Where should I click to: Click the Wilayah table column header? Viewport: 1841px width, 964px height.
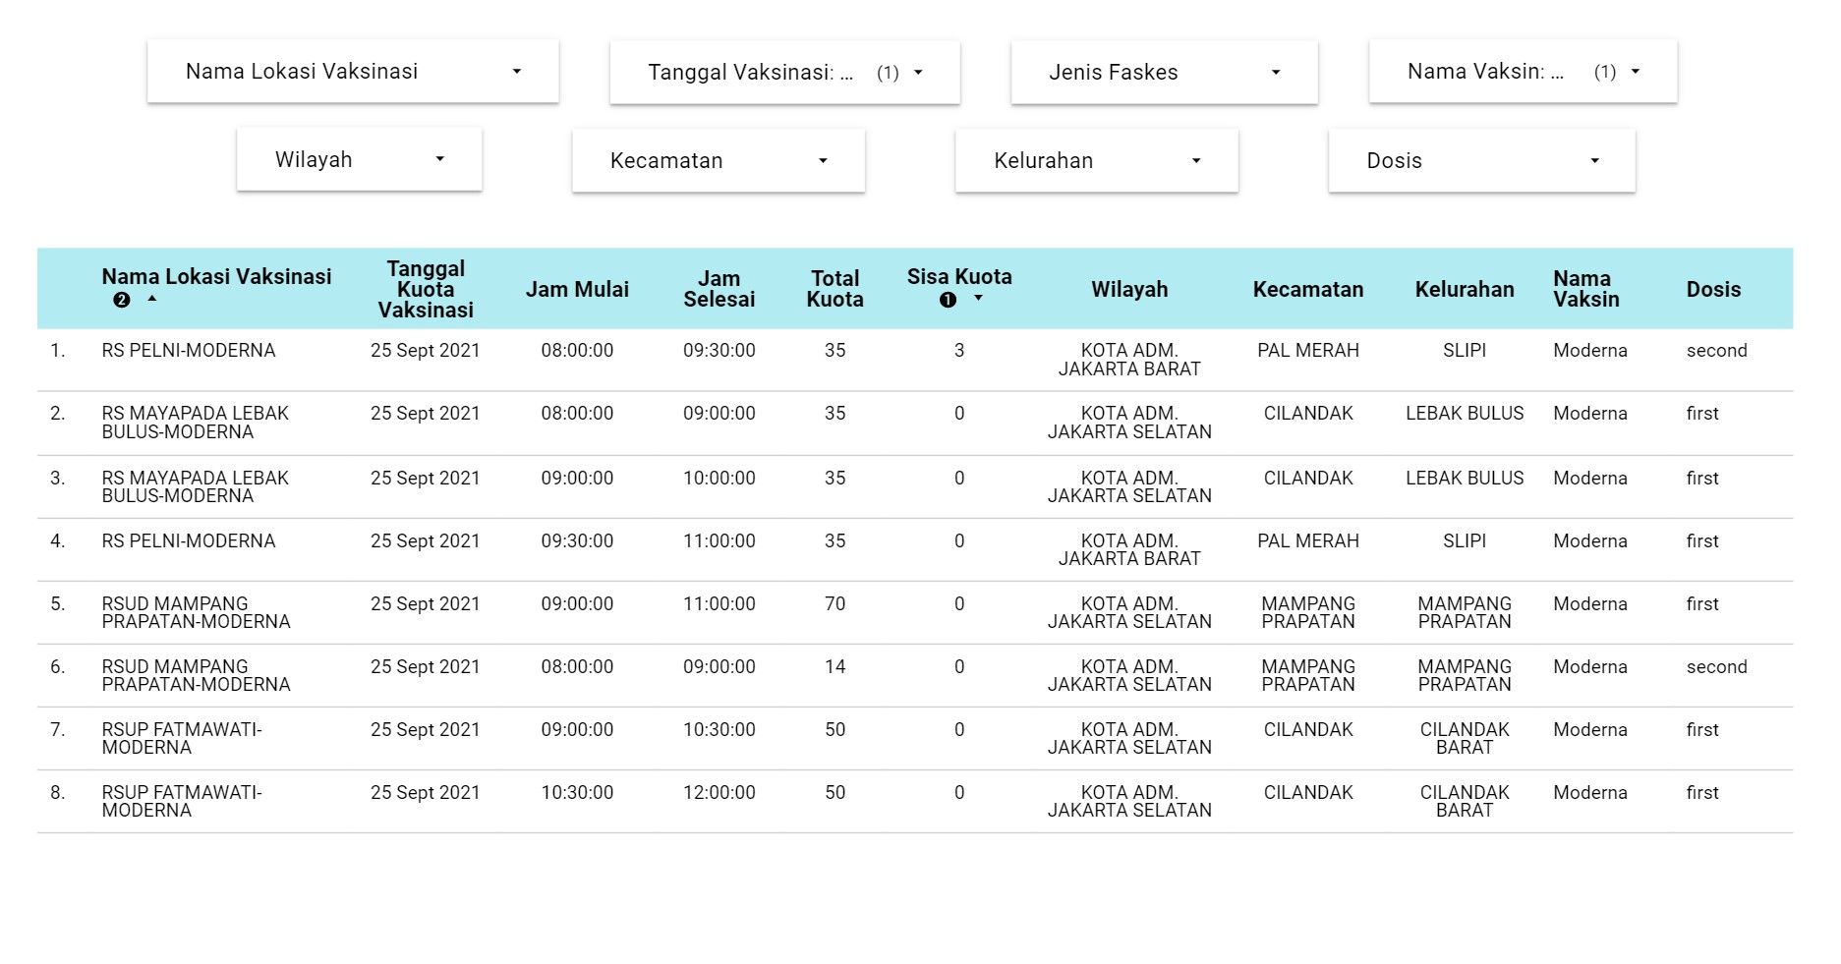tap(1129, 289)
